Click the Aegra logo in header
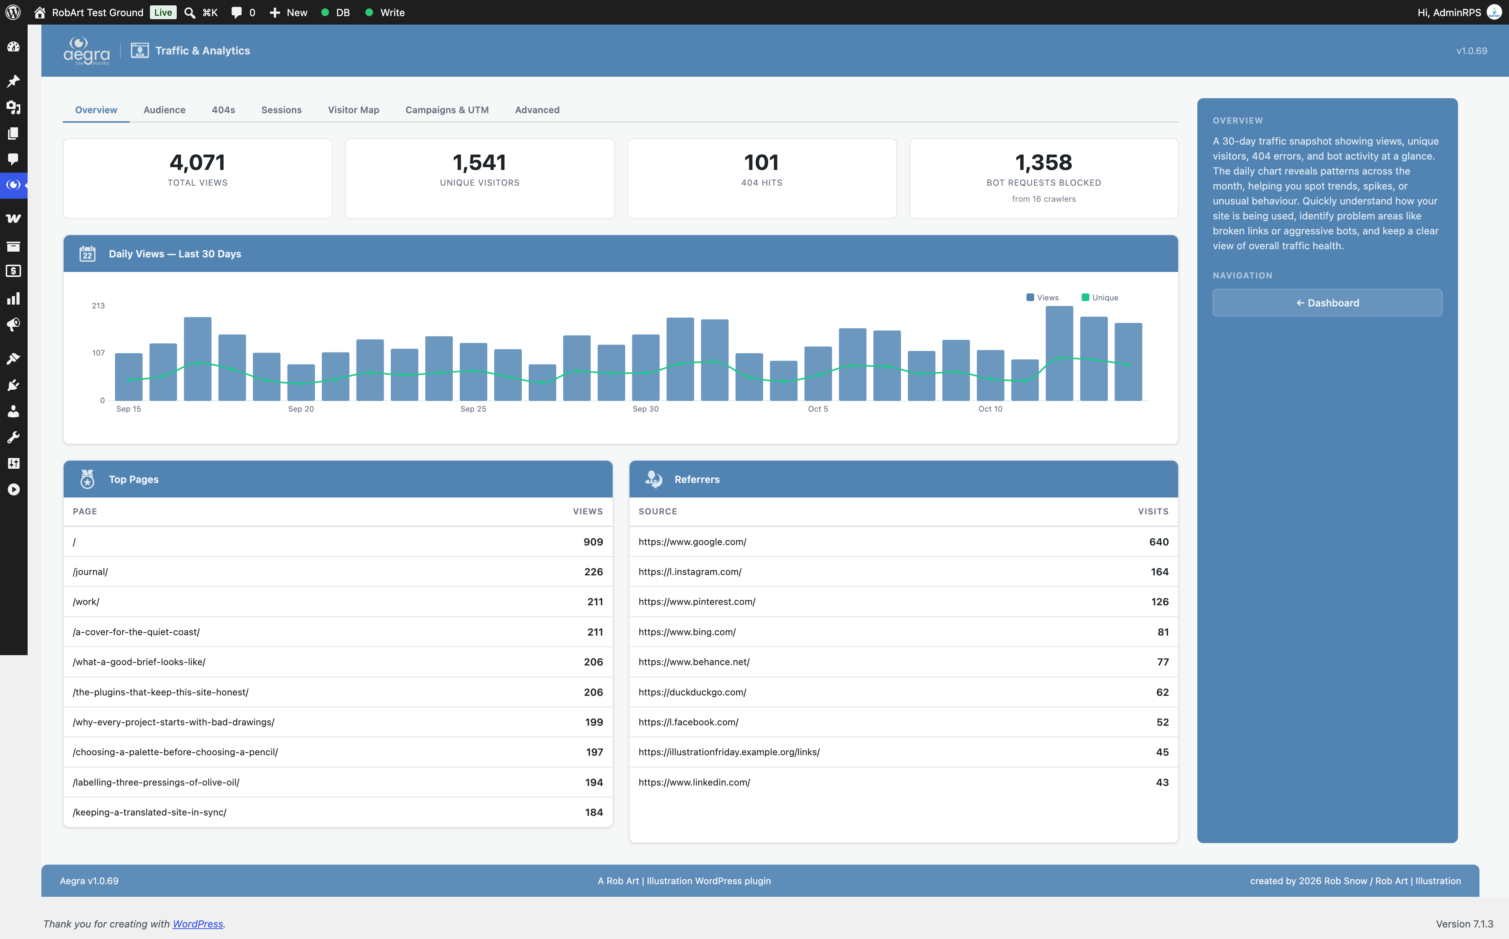This screenshot has height=939, width=1509. pos(86,51)
